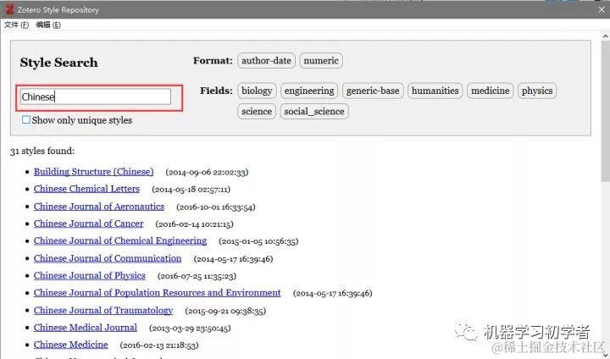Click the style search input containing Chinese
The image size is (610, 359).
(x=95, y=97)
